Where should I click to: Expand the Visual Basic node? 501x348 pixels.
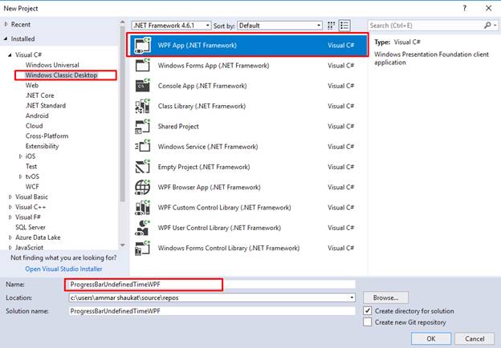10,196
